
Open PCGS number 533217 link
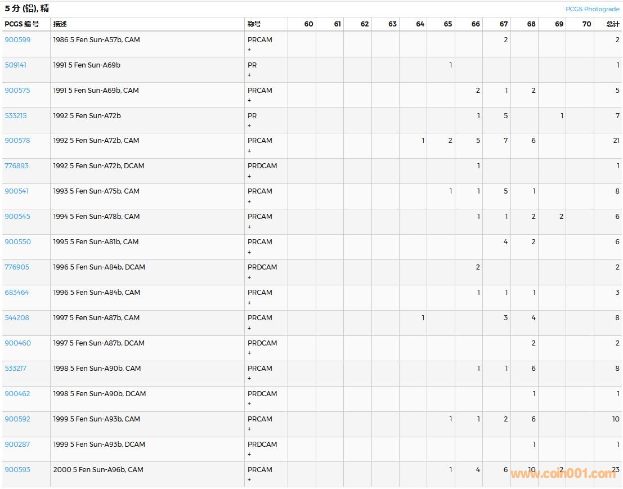pyautogui.click(x=16, y=369)
